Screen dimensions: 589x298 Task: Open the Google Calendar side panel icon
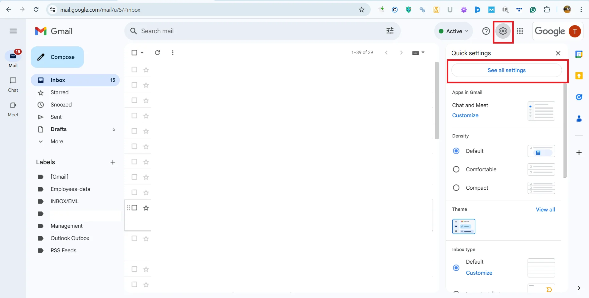(579, 54)
